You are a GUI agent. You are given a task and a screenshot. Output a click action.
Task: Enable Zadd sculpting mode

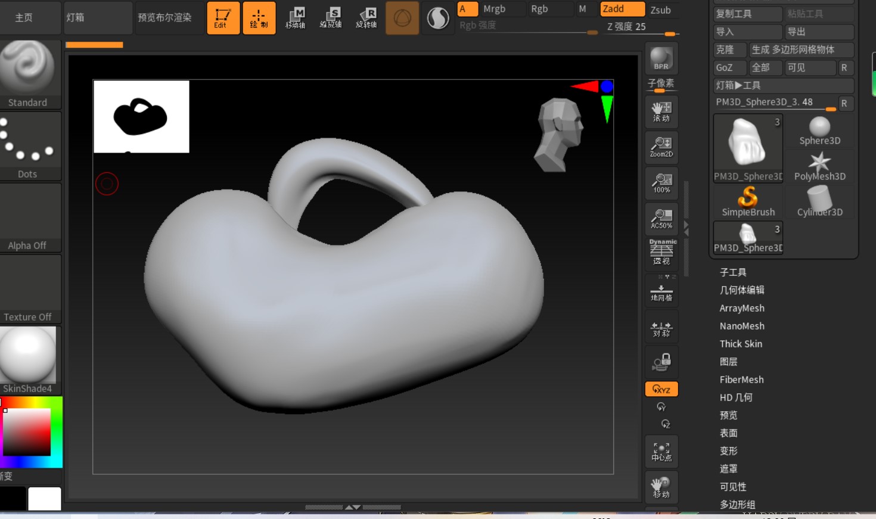pyautogui.click(x=623, y=9)
